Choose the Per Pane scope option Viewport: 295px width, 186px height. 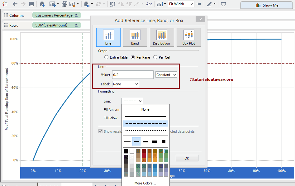coord(133,57)
